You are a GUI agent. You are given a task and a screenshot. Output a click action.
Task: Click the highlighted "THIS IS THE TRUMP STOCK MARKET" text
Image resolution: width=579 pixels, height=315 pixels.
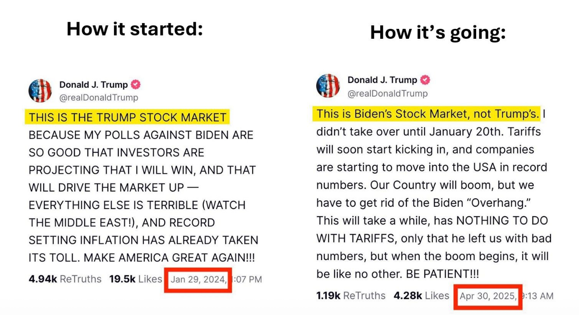128,118
